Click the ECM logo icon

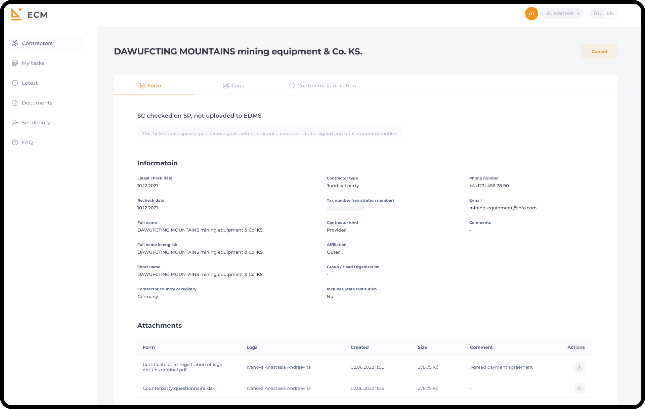(x=16, y=14)
